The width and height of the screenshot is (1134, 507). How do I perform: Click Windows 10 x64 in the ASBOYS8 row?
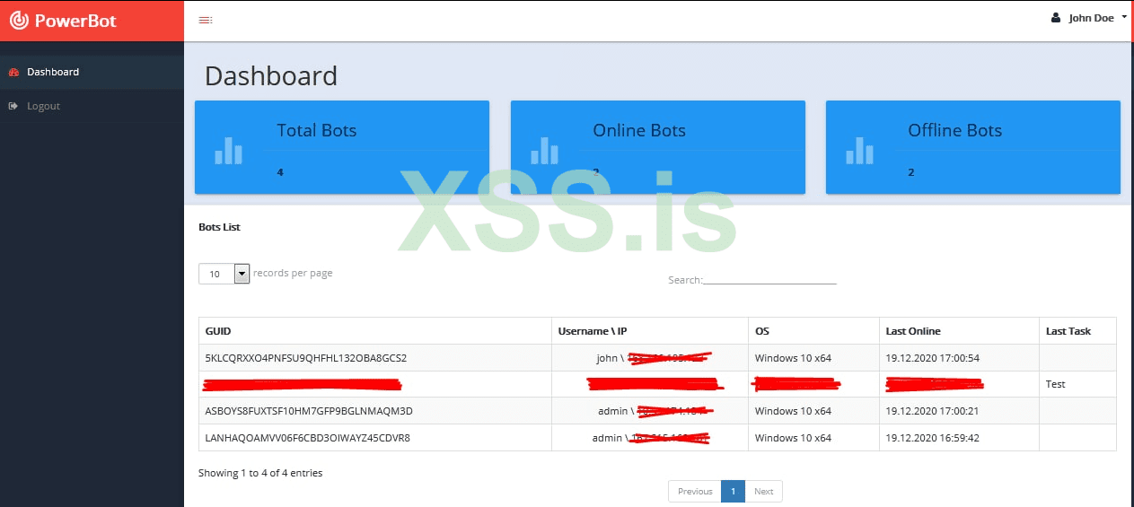click(794, 411)
